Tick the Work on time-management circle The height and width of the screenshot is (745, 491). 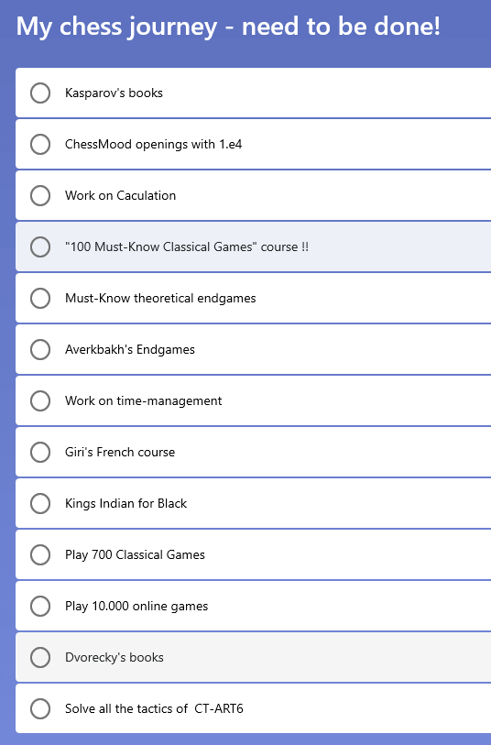click(x=40, y=401)
